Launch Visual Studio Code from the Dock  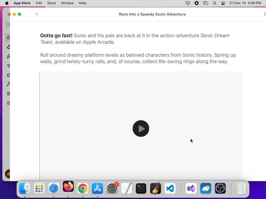(x=170, y=188)
